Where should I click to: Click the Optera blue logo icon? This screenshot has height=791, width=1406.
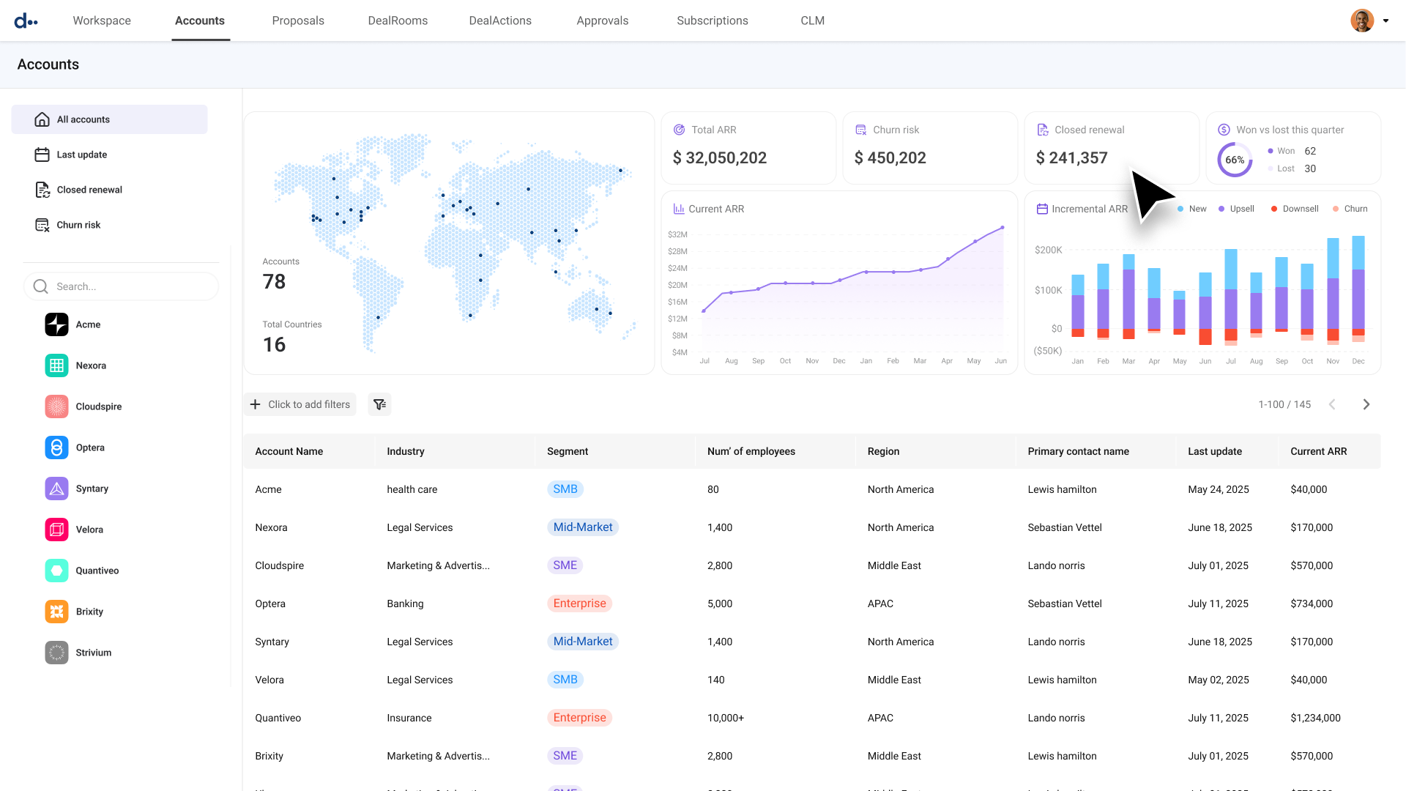pos(56,448)
